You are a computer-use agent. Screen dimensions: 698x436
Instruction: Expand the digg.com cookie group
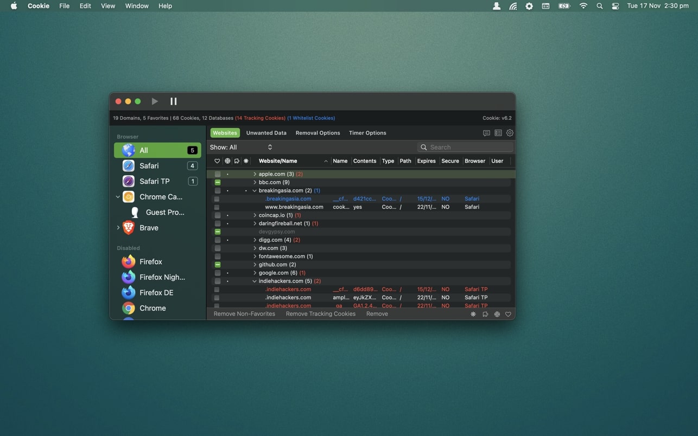tap(255, 240)
